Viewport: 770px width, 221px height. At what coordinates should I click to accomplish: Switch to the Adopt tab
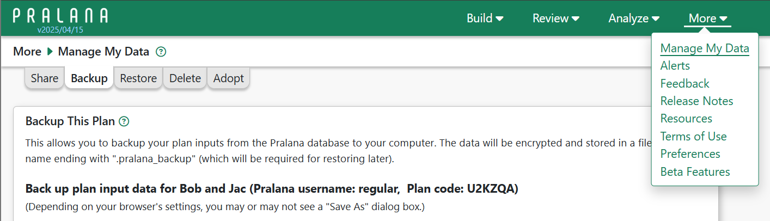229,78
